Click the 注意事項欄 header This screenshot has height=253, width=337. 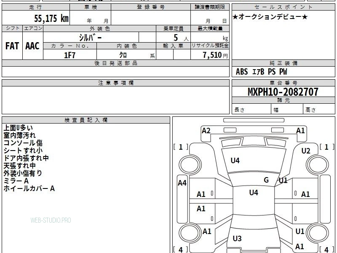coord(115,83)
